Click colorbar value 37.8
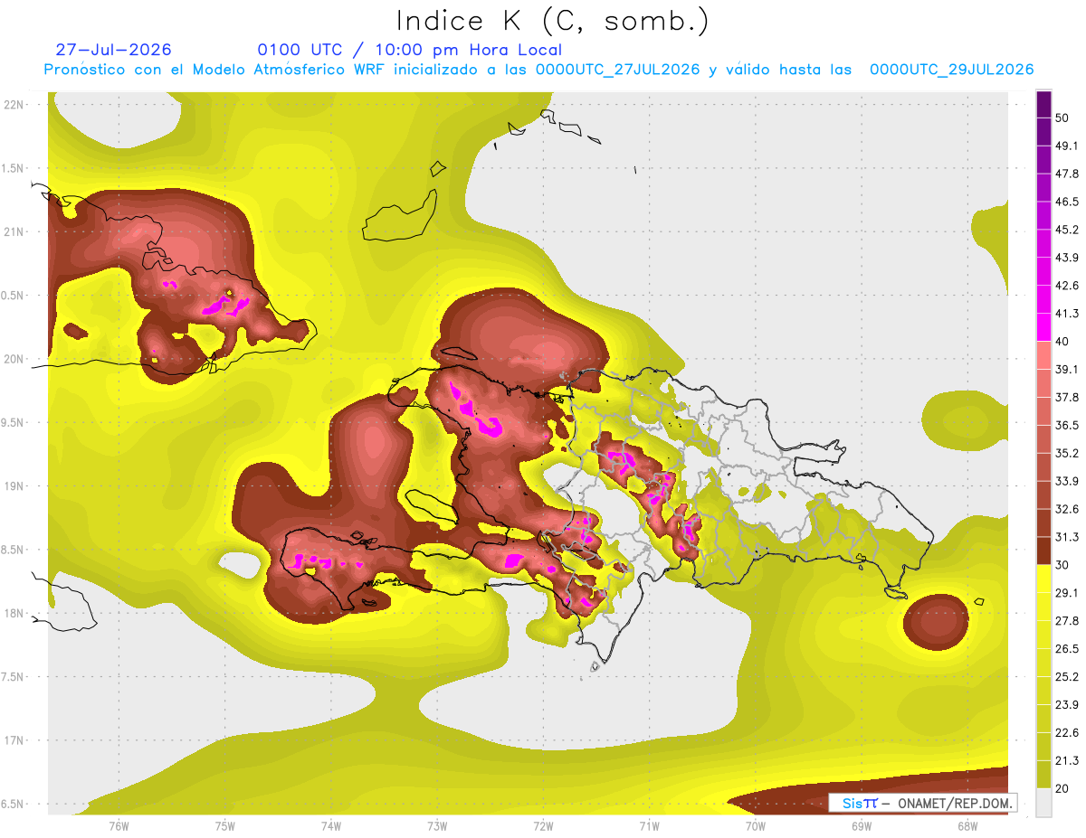Screen dimensions: 1086x838 tap(1066, 397)
